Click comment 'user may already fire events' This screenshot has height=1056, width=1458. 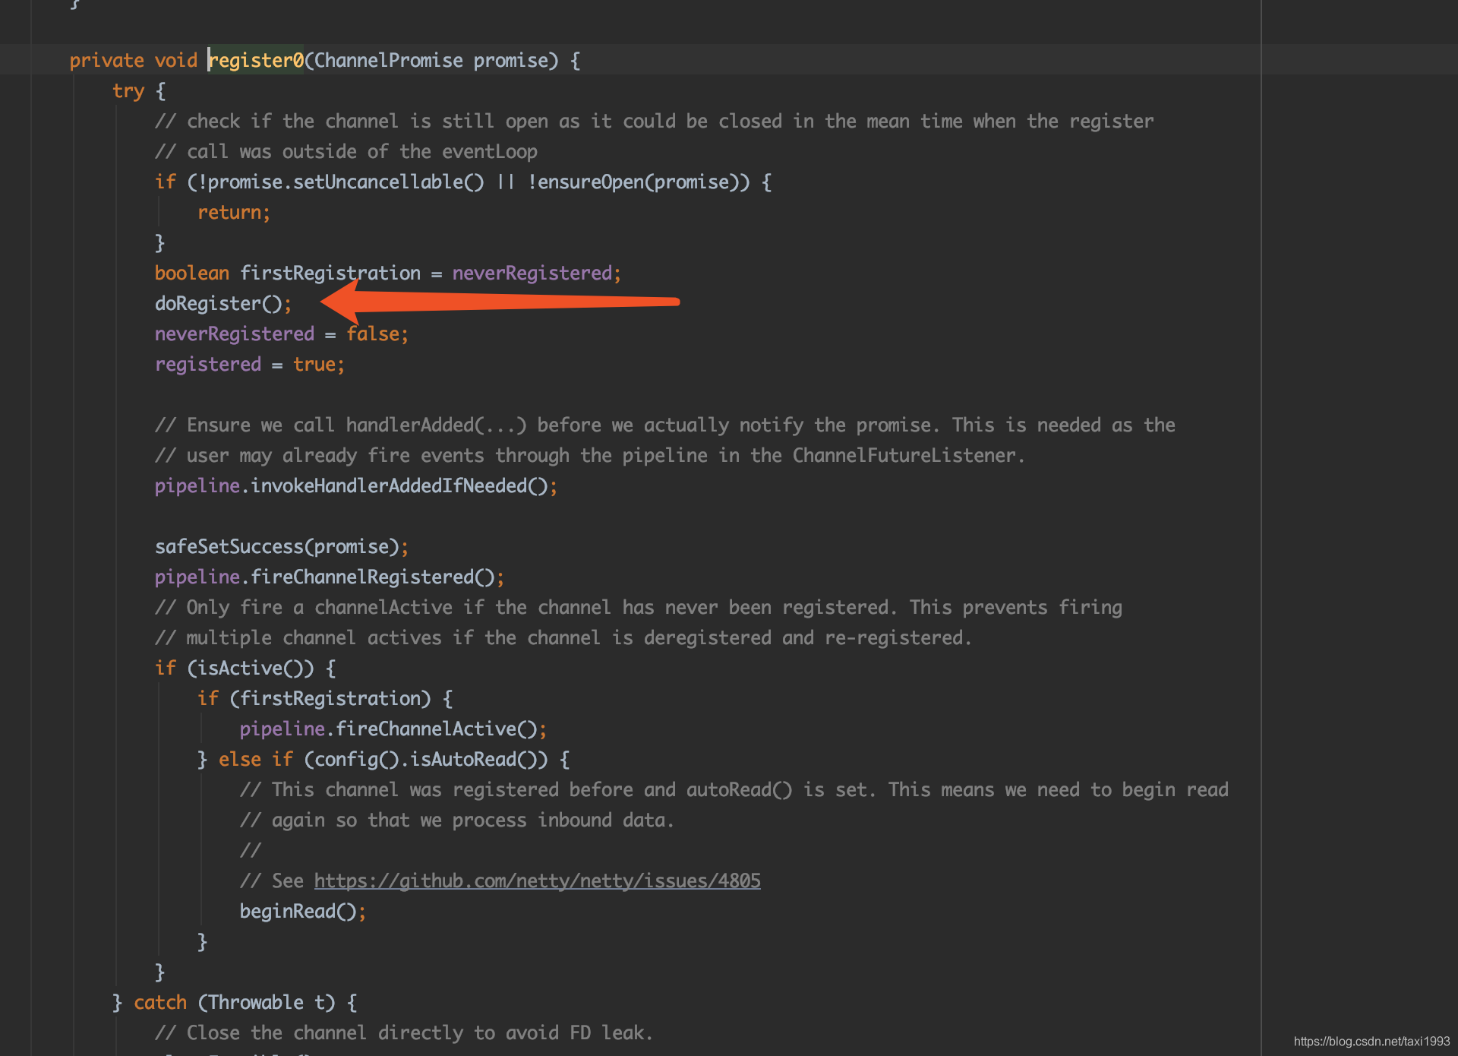click(x=590, y=456)
